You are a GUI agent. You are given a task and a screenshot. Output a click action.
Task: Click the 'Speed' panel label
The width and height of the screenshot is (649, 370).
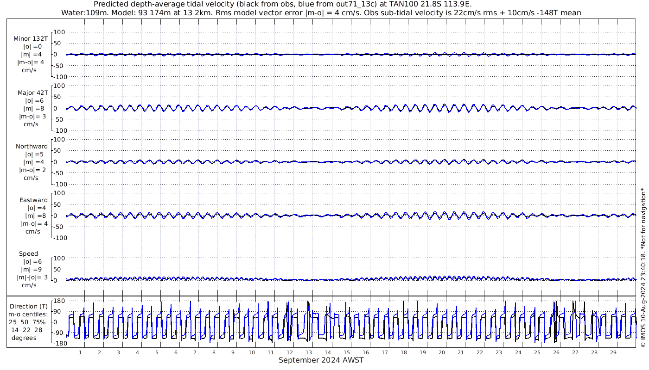[29, 253]
